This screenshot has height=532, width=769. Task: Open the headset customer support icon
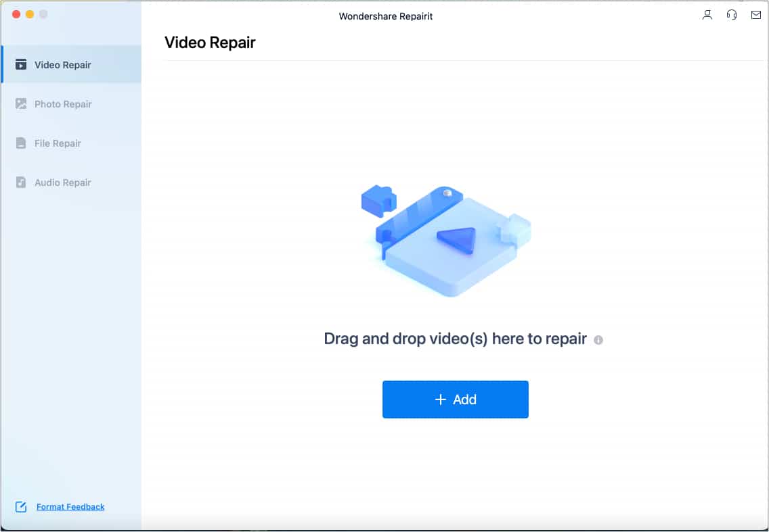click(x=731, y=15)
